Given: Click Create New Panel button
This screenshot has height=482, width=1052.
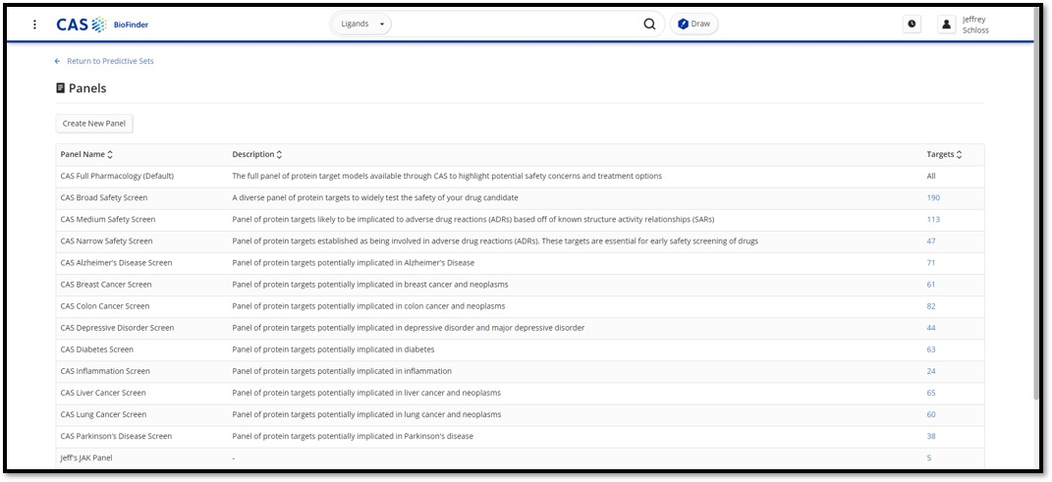Looking at the screenshot, I should pos(94,124).
